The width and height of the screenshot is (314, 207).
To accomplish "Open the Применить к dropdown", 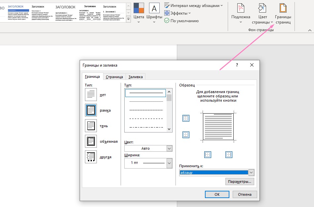I will click(251, 173).
